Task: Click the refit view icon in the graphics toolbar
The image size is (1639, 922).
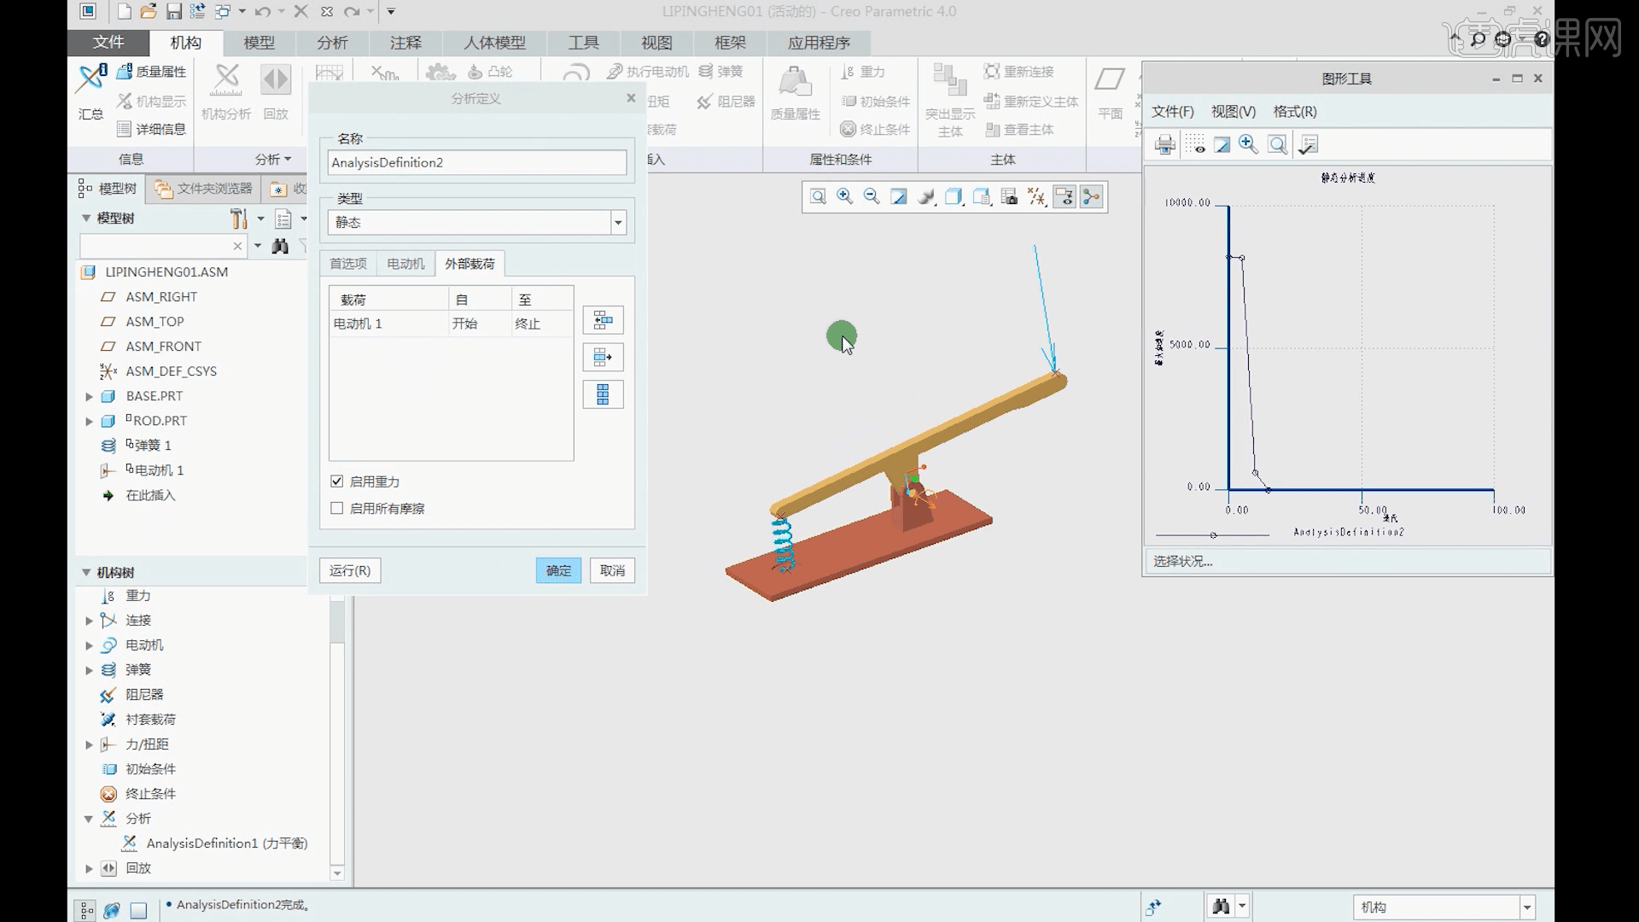Action: tap(818, 197)
